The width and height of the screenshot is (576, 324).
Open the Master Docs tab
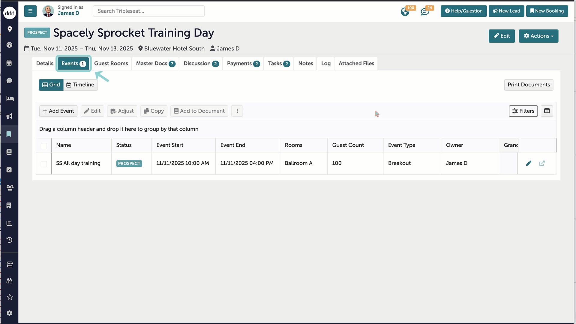tap(155, 64)
